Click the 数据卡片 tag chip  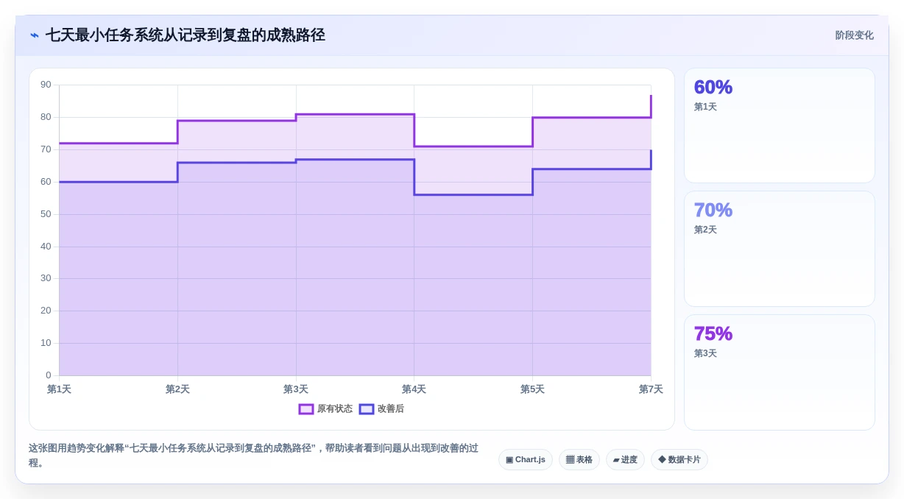click(x=679, y=460)
